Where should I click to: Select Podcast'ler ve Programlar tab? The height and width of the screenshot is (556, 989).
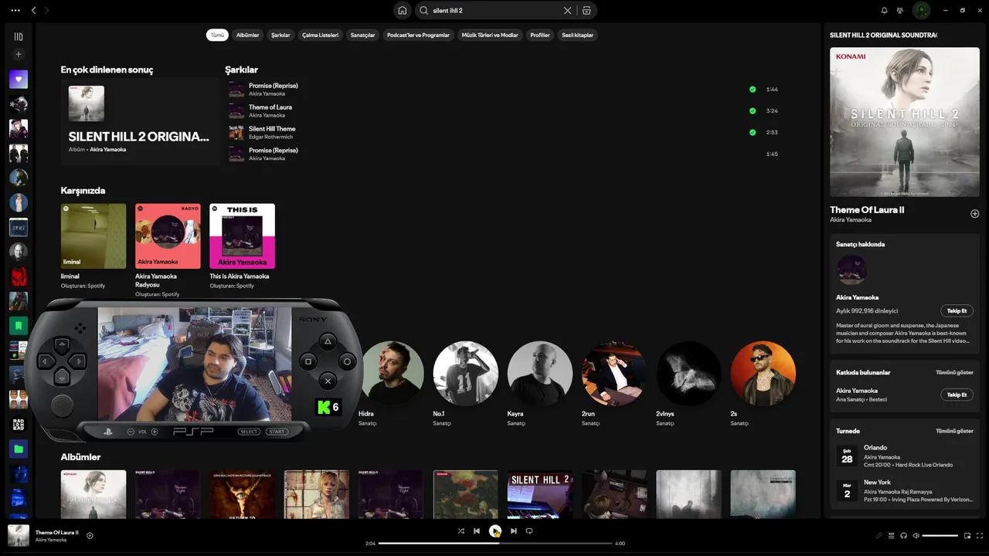click(x=418, y=35)
